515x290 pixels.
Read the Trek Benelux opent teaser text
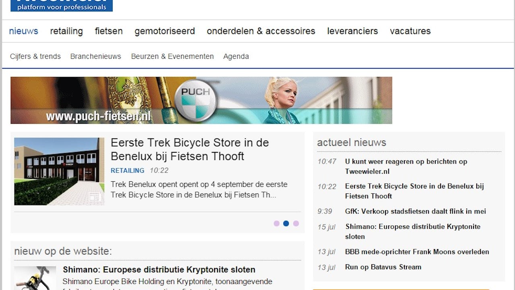pyautogui.click(x=199, y=190)
